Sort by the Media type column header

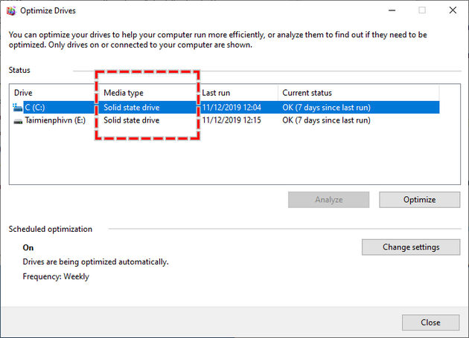coord(124,93)
